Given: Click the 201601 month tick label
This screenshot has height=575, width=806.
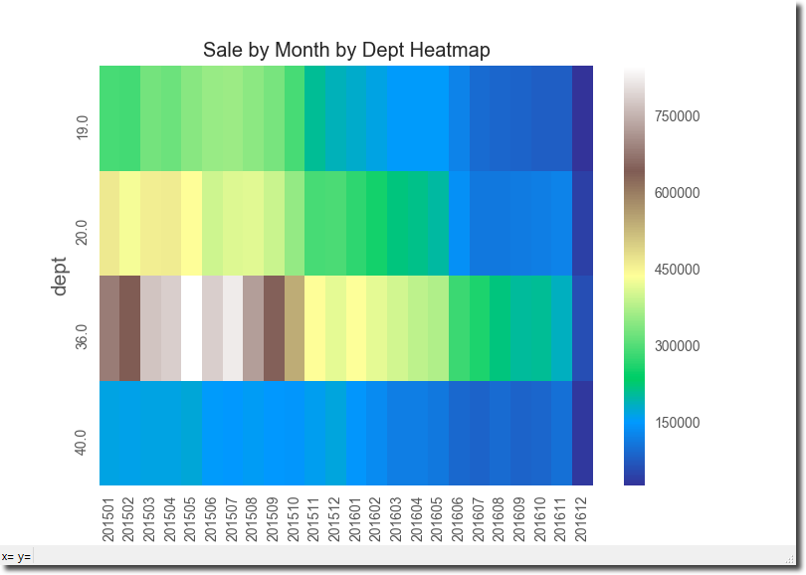Looking at the screenshot, I should (354, 519).
